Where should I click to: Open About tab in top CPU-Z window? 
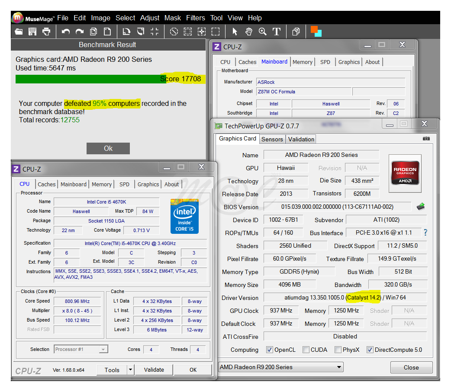pyautogui.click(x=372, y=62)
